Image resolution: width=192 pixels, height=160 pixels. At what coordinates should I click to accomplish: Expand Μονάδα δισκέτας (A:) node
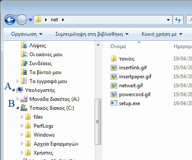tap(17, 99)
